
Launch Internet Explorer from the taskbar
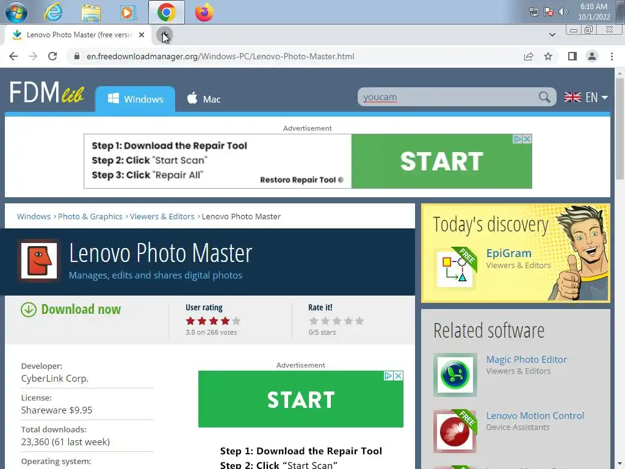[53, 12]
